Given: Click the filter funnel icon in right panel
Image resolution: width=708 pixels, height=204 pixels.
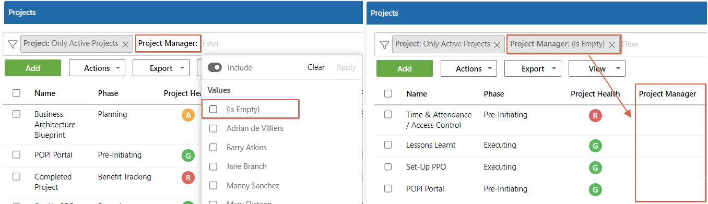Looking at the screenshot, I should (384, 44).
